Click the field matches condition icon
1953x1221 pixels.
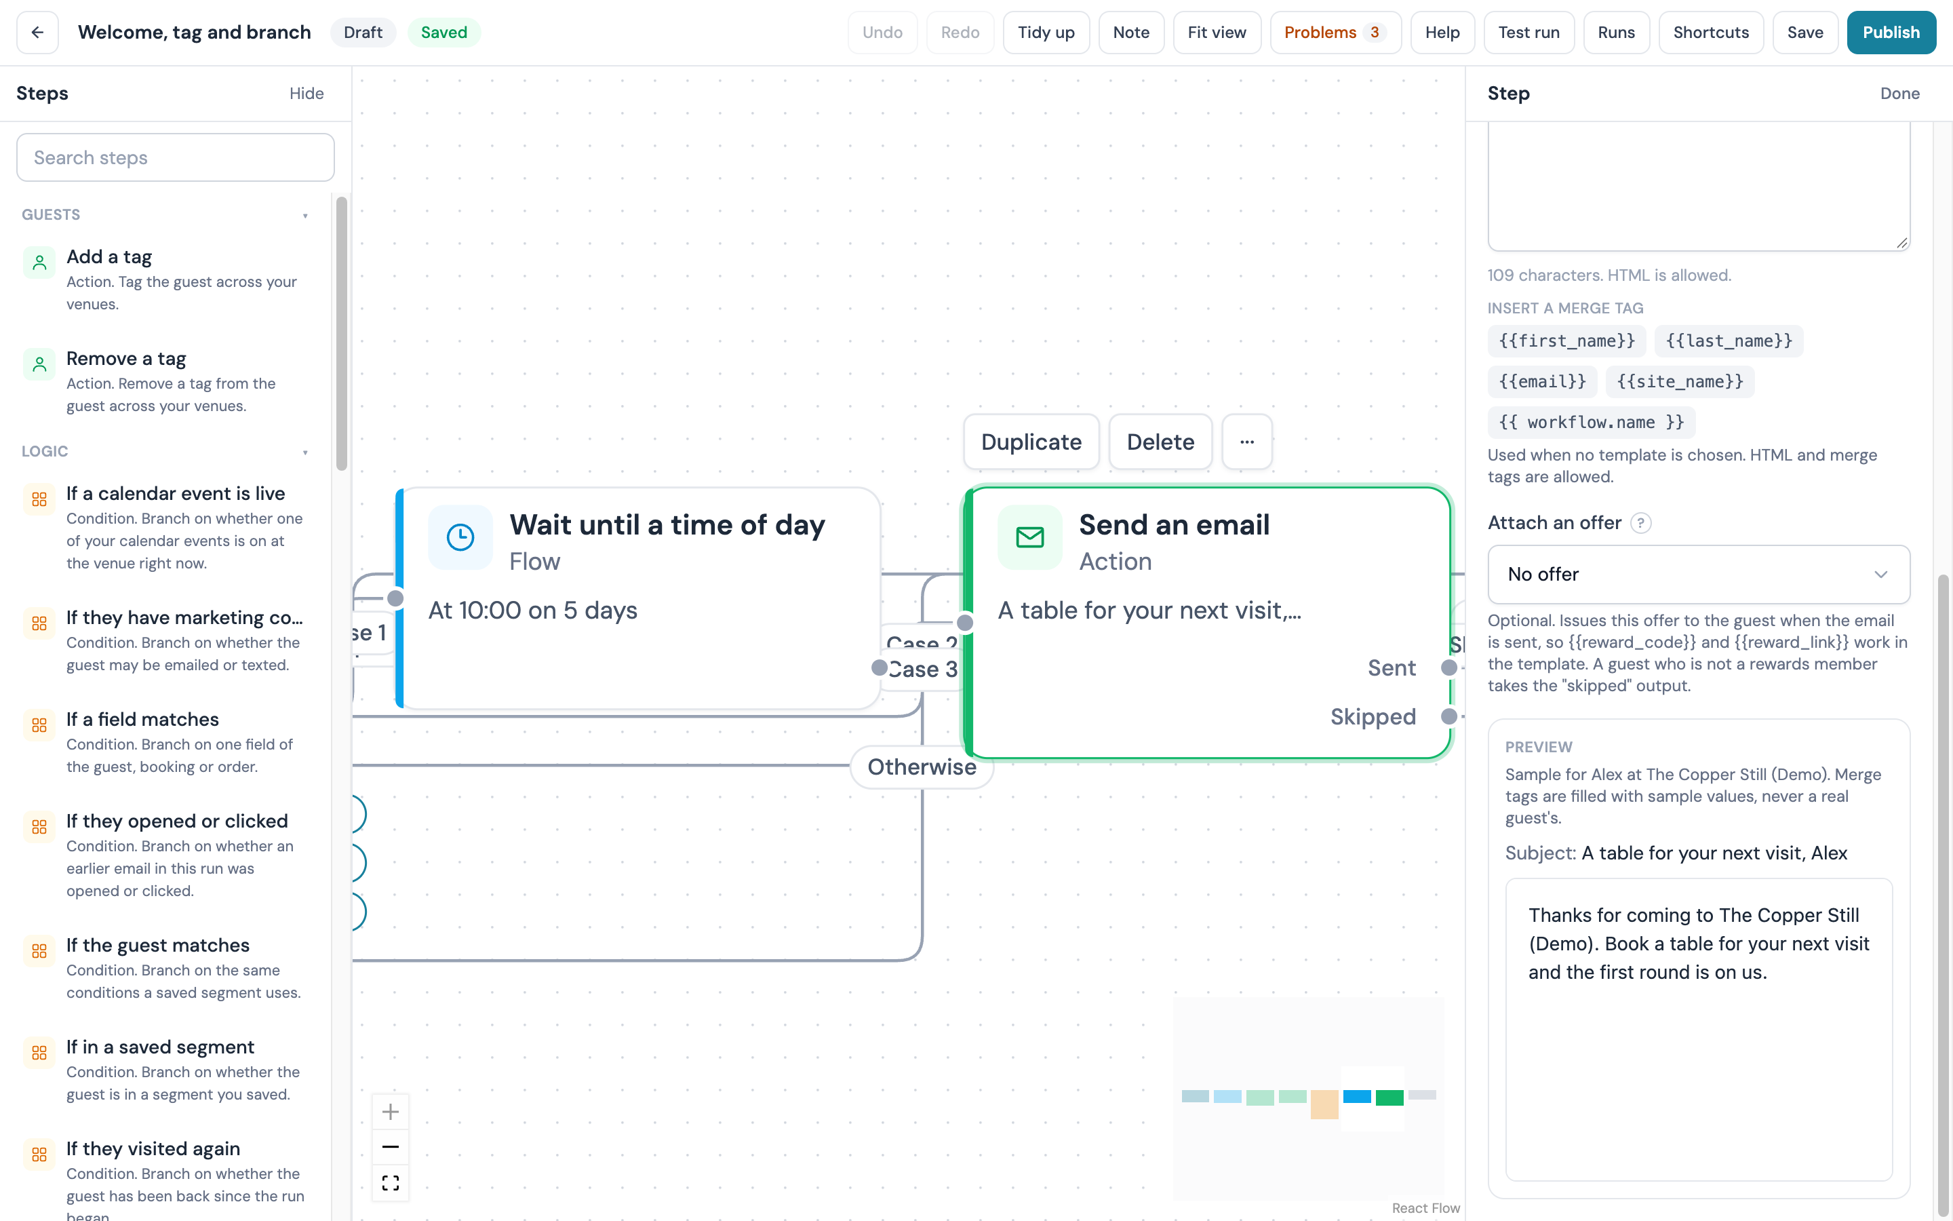tap(39, 725)
